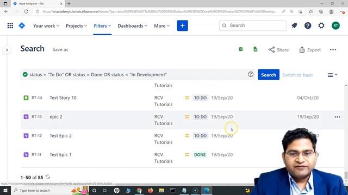Click DONE status of Test Epic 1
348x195 pixels.
pos(200,155)
